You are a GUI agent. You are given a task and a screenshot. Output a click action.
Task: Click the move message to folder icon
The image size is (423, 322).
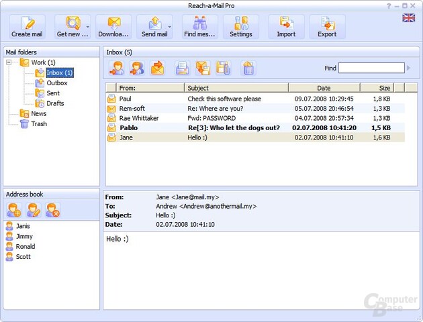pos(203,68)
